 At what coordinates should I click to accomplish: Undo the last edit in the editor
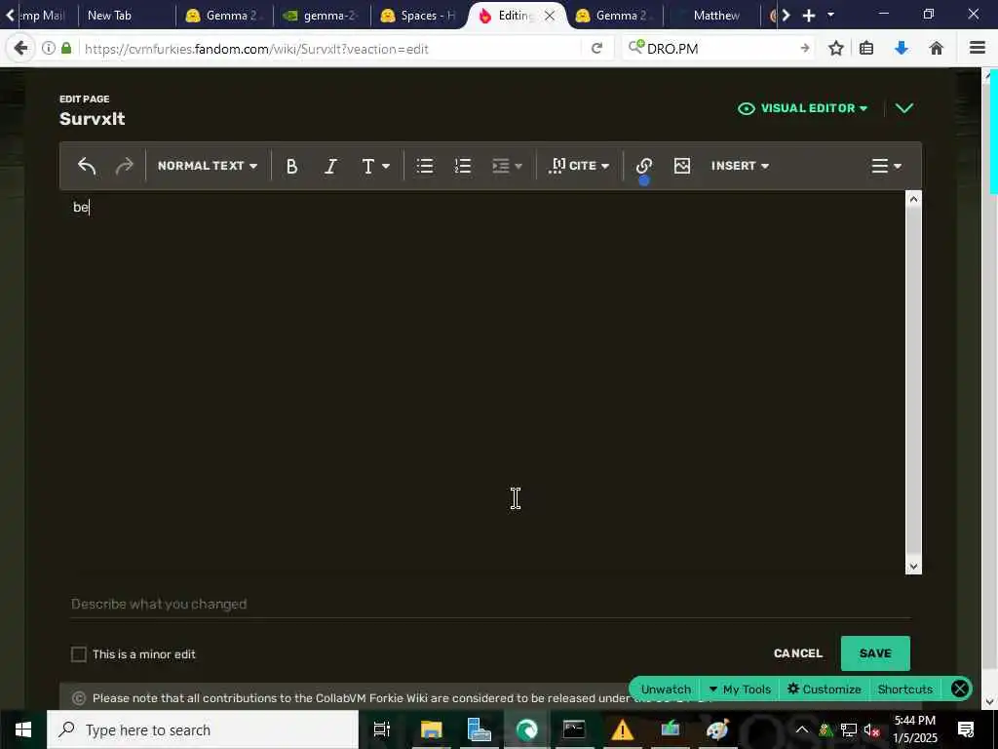click(x=87, y=166)
